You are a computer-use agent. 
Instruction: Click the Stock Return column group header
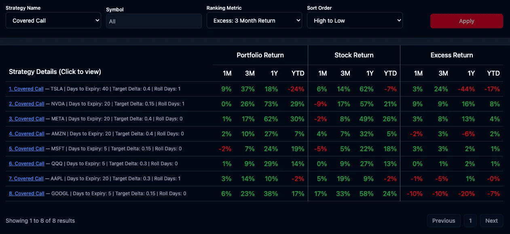[x=354, y=55]
